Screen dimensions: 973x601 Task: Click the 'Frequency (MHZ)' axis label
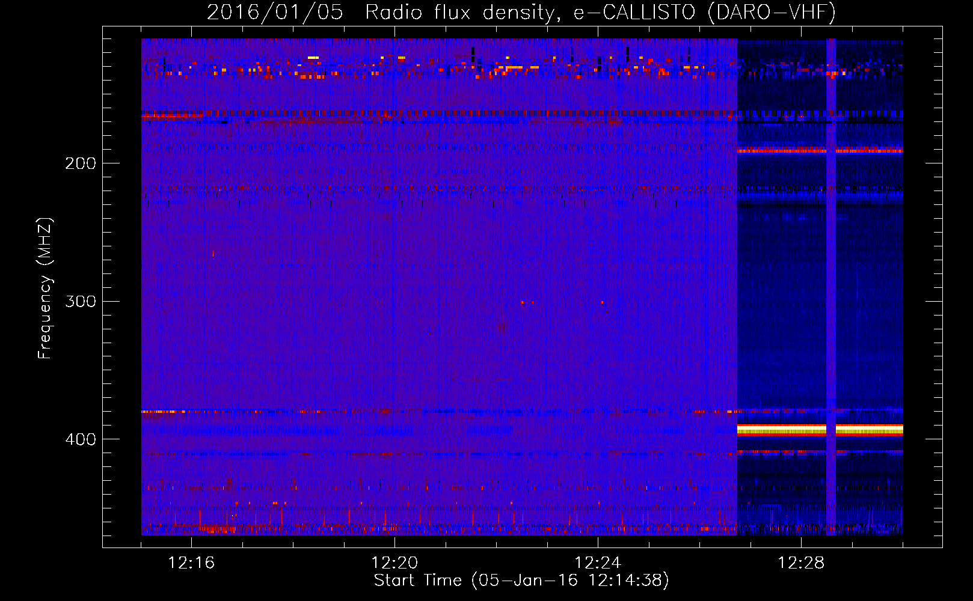tap(45, 288)
